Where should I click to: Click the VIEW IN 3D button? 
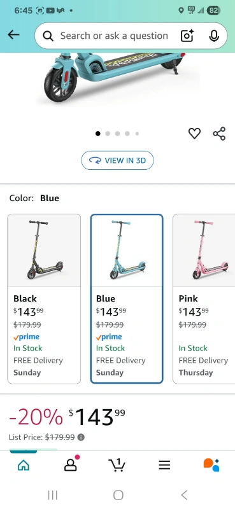117,160
